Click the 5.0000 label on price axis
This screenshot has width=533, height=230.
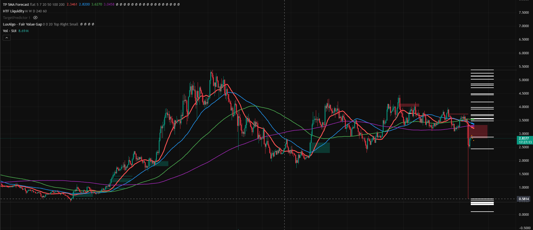coord(524,80)
